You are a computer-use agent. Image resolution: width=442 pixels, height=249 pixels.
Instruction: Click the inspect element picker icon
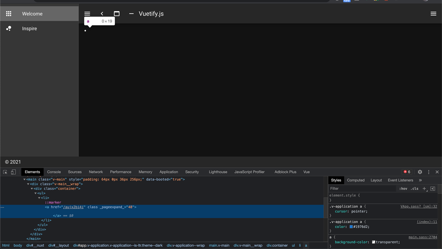(5, 172)
